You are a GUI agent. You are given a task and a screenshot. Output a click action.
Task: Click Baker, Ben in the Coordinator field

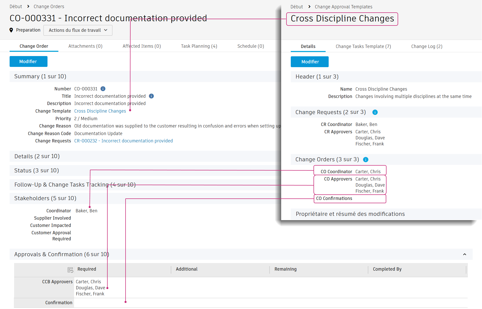(x=86, y=211)
